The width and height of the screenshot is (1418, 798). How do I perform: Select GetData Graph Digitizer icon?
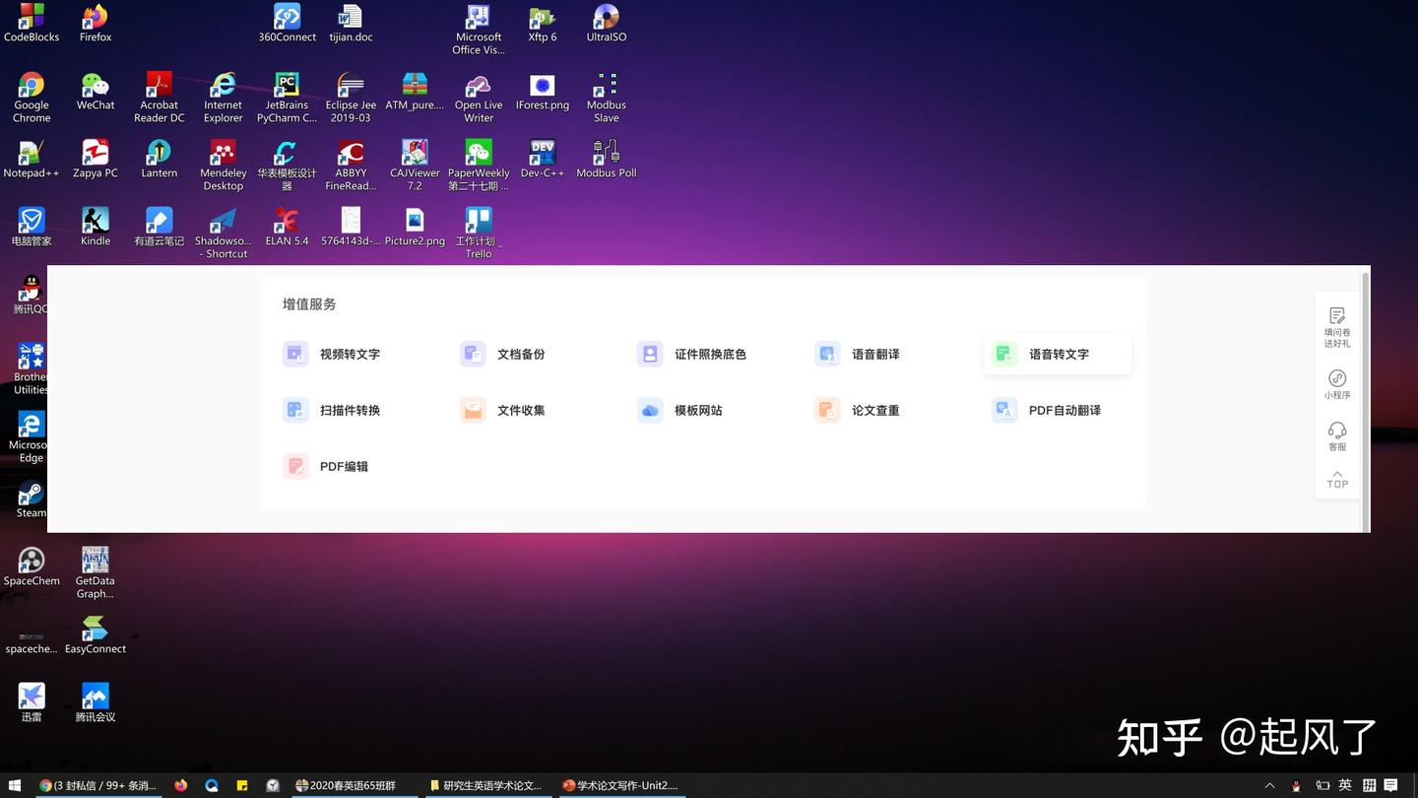(x=96, y=573)
